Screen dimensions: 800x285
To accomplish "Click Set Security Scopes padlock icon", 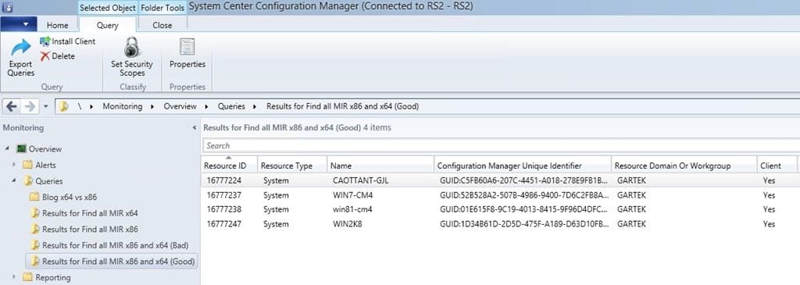I will (131, 48).
